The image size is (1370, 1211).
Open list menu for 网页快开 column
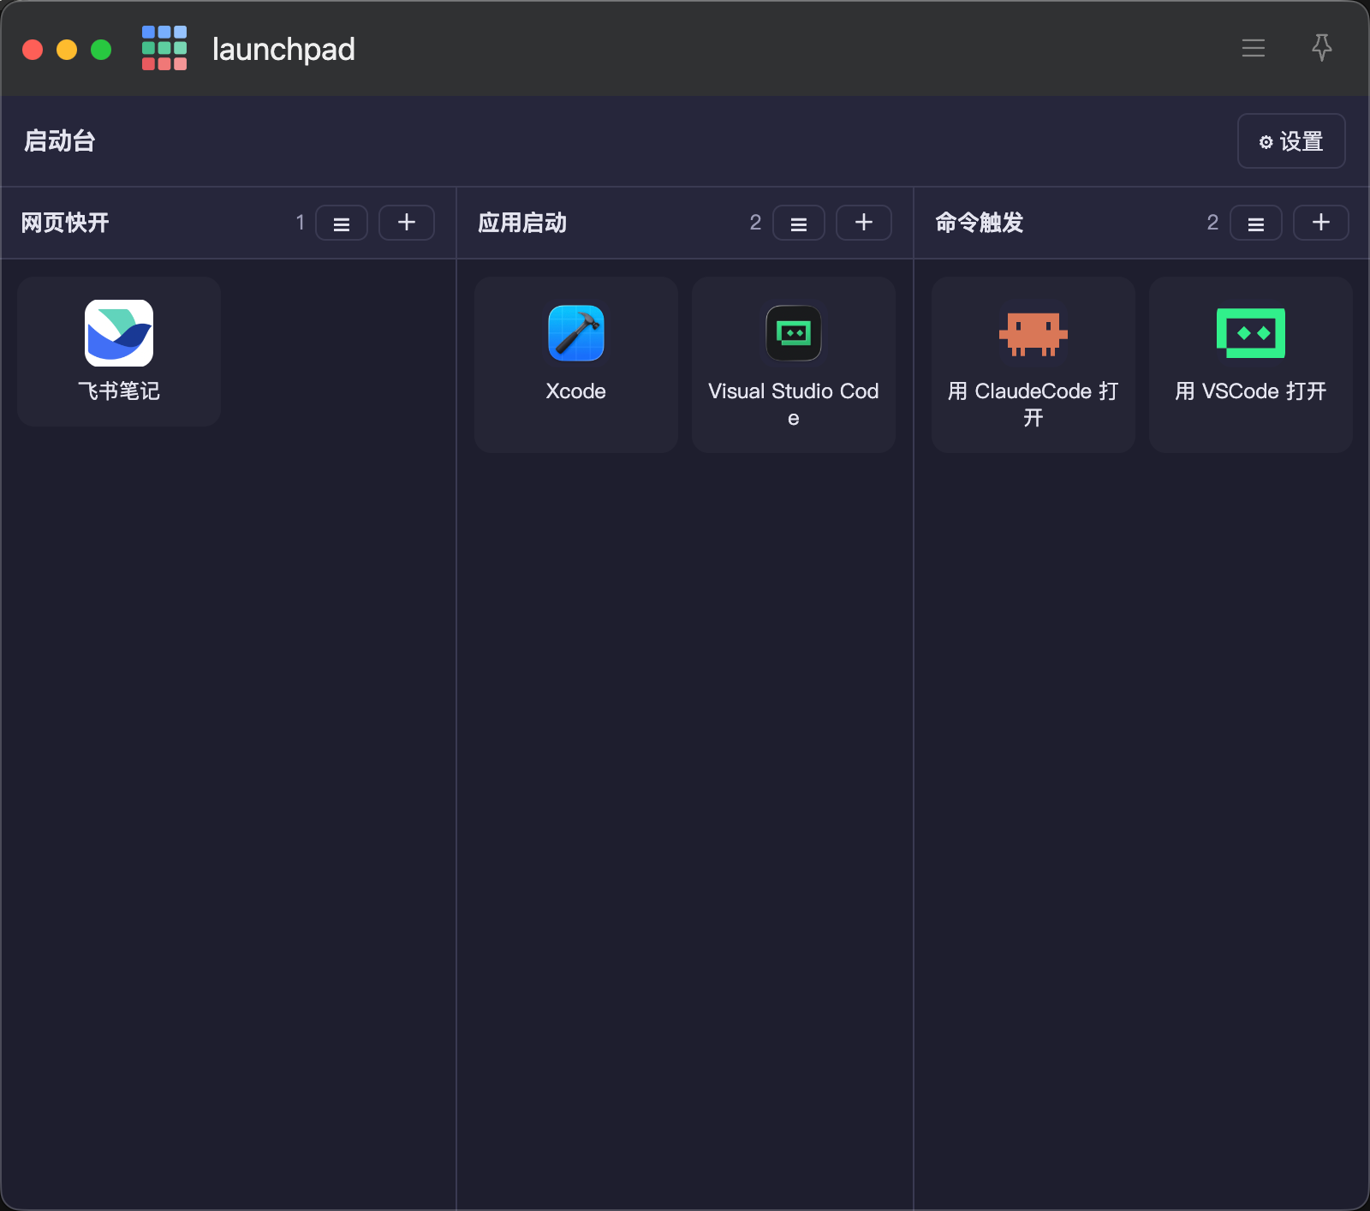point(342,223)
